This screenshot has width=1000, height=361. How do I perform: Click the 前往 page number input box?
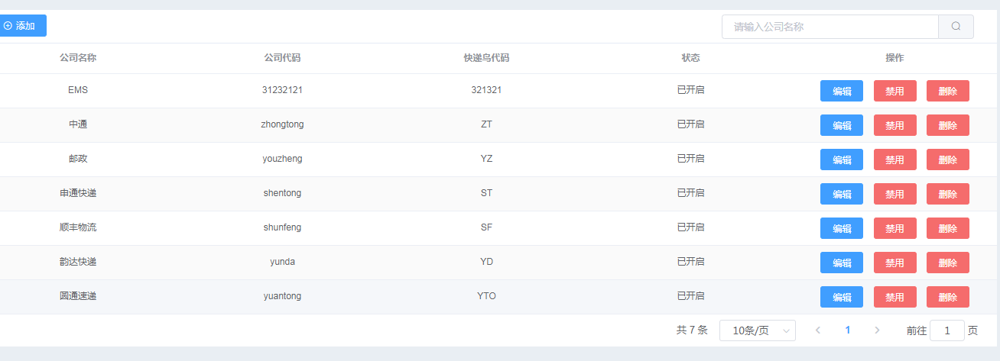click(x=947, y=330)
